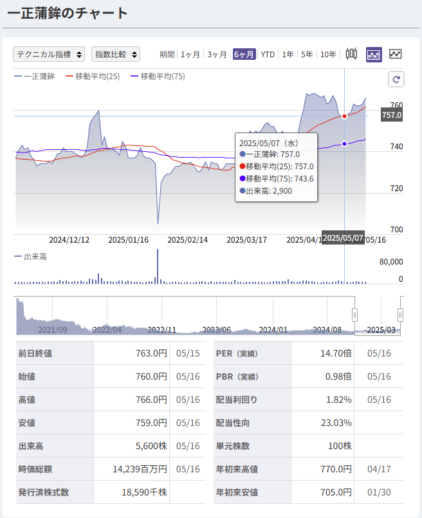This screenshot has width=422, height=518.
Task: Click the 2021/09 label in navigator
Action: 53,329
